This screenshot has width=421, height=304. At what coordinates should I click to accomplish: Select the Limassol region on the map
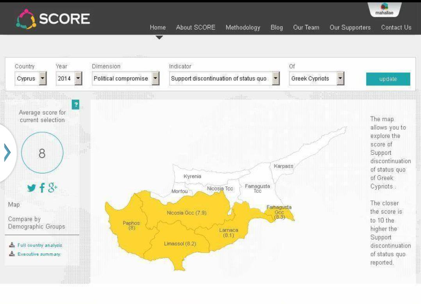180,243
